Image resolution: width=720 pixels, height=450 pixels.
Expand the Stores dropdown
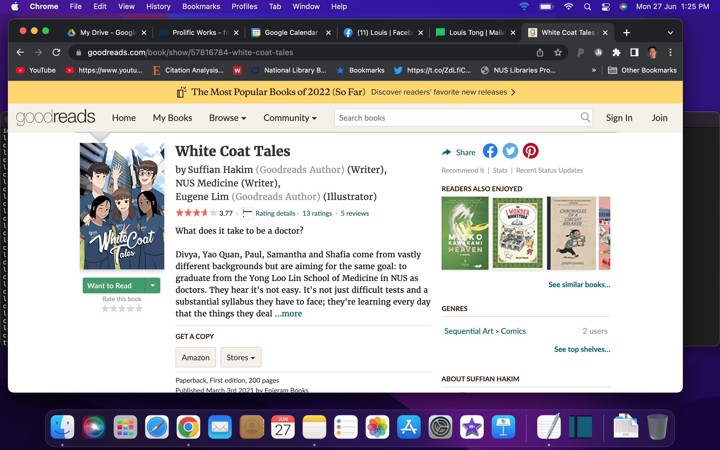tap(241, 357)
